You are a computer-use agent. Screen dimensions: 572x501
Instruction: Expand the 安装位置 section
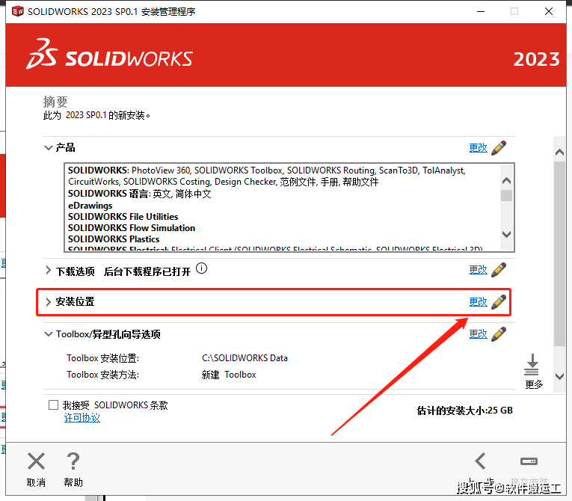[48, 302]
